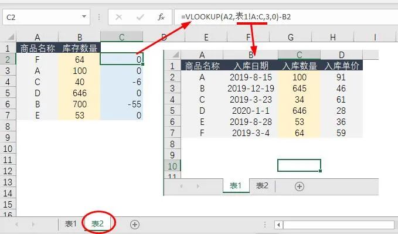The image size is (398, 234).
Task: Confirm formula with checkmark icon
Action: pyautogui.click(x=140, y=17)
